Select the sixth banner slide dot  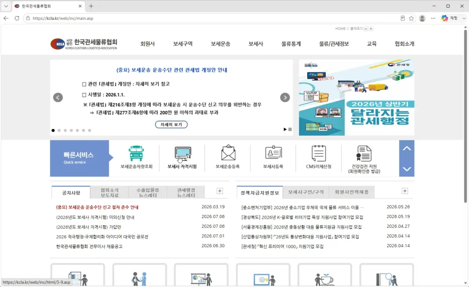83,131
